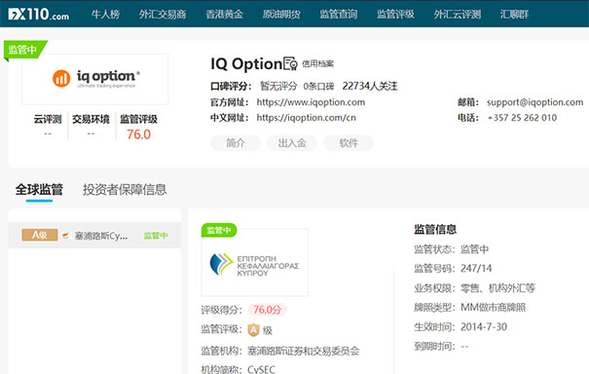The image size is (589, 374).
Task: Open the 外汇交易商 menu item
Action: point(163,15)
